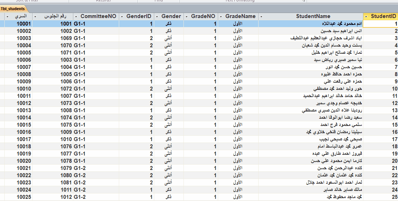The image size is (398, 201).
Task: Click the StudentID cell with value 1
Action: (380, 24)
